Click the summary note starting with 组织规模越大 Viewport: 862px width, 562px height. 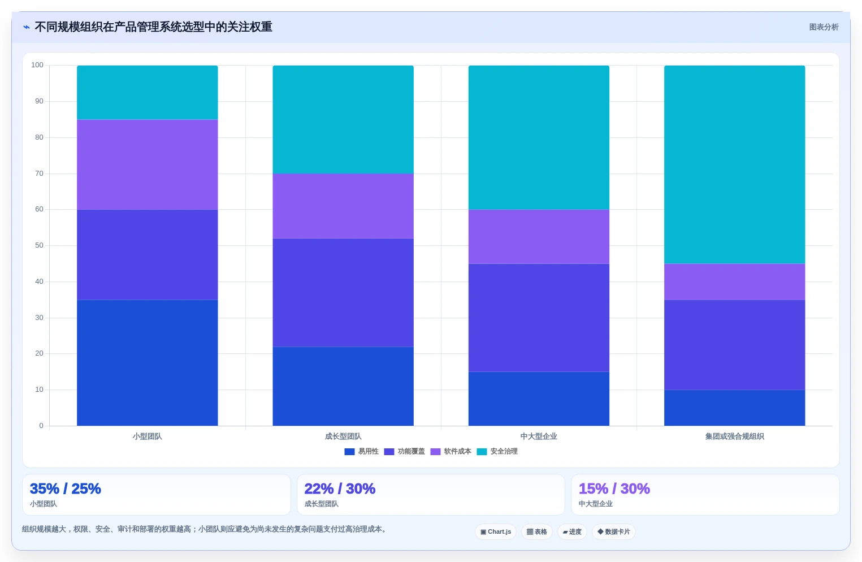click(x=206, y=530)
